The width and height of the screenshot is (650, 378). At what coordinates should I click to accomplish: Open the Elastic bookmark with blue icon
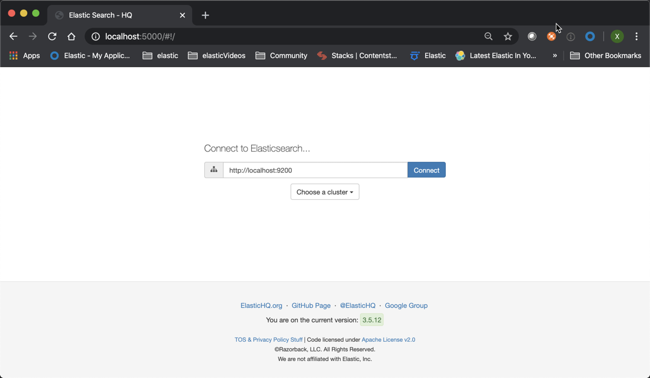point(428,56)
